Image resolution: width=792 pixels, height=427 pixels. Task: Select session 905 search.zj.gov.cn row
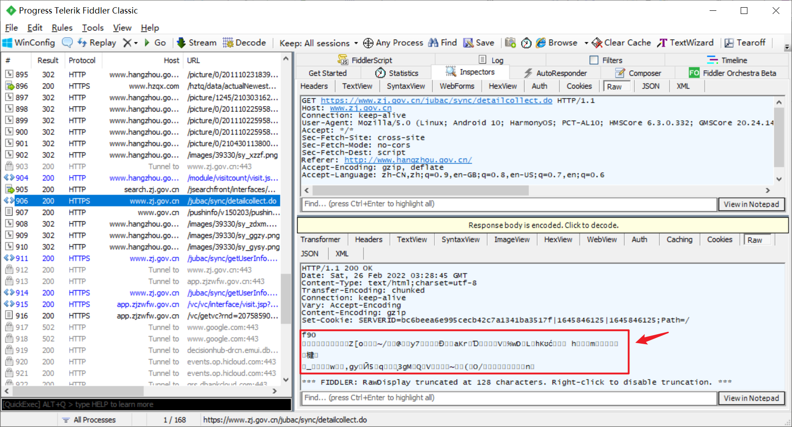pos(142,190)
